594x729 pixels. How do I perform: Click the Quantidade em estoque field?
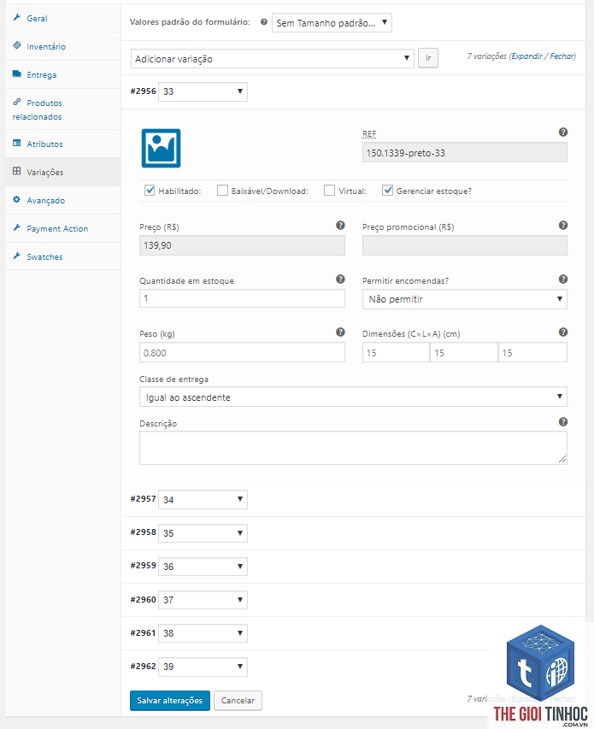pyautogui.click(x=242, y=298)
